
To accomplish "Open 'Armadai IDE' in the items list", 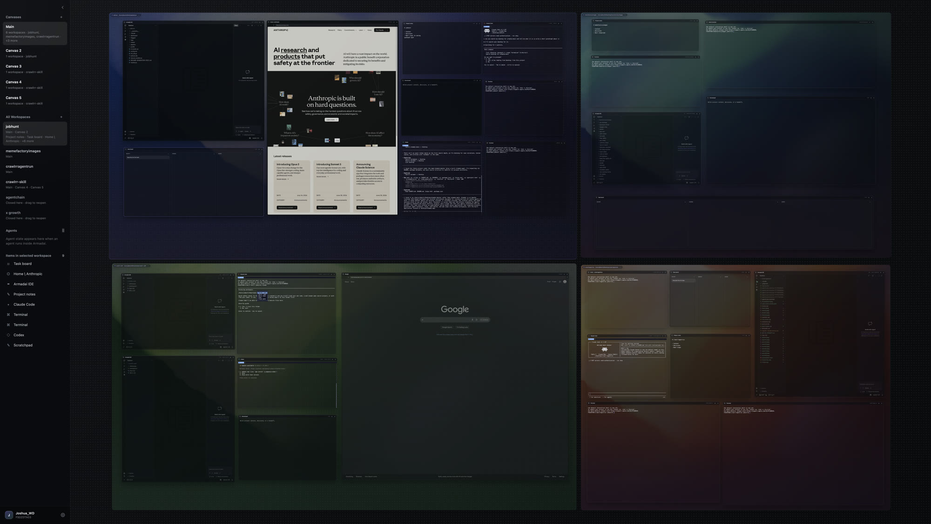I will pos(23,284).
